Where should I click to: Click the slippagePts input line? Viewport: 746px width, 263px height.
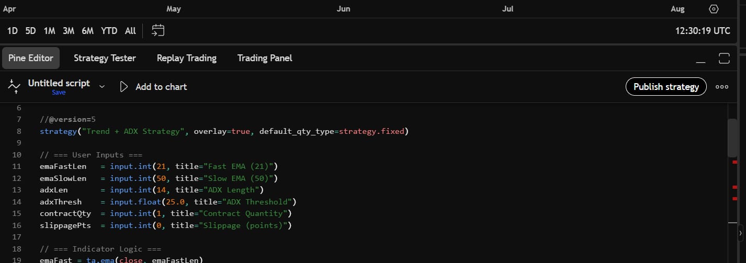coord(165,225)
